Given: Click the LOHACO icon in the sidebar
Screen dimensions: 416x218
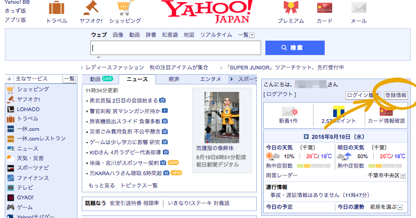Looking at the screenshot, I should [x=10, y=109].
